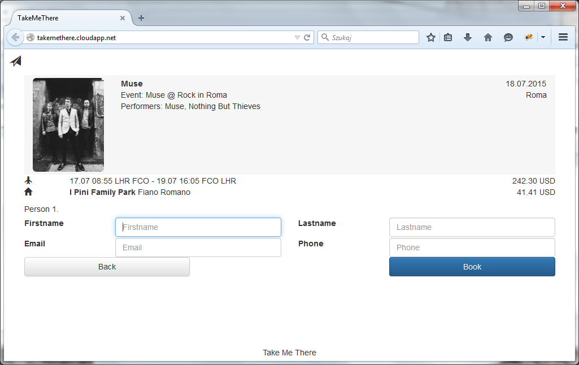
Task: Click the 'Take Me There' footer text
Action: (x=289, y=353)
